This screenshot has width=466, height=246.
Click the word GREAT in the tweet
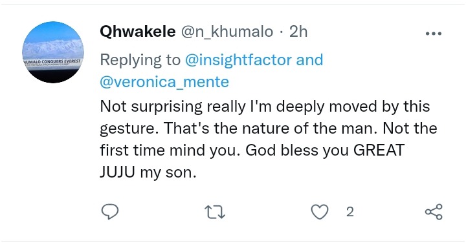379,150
